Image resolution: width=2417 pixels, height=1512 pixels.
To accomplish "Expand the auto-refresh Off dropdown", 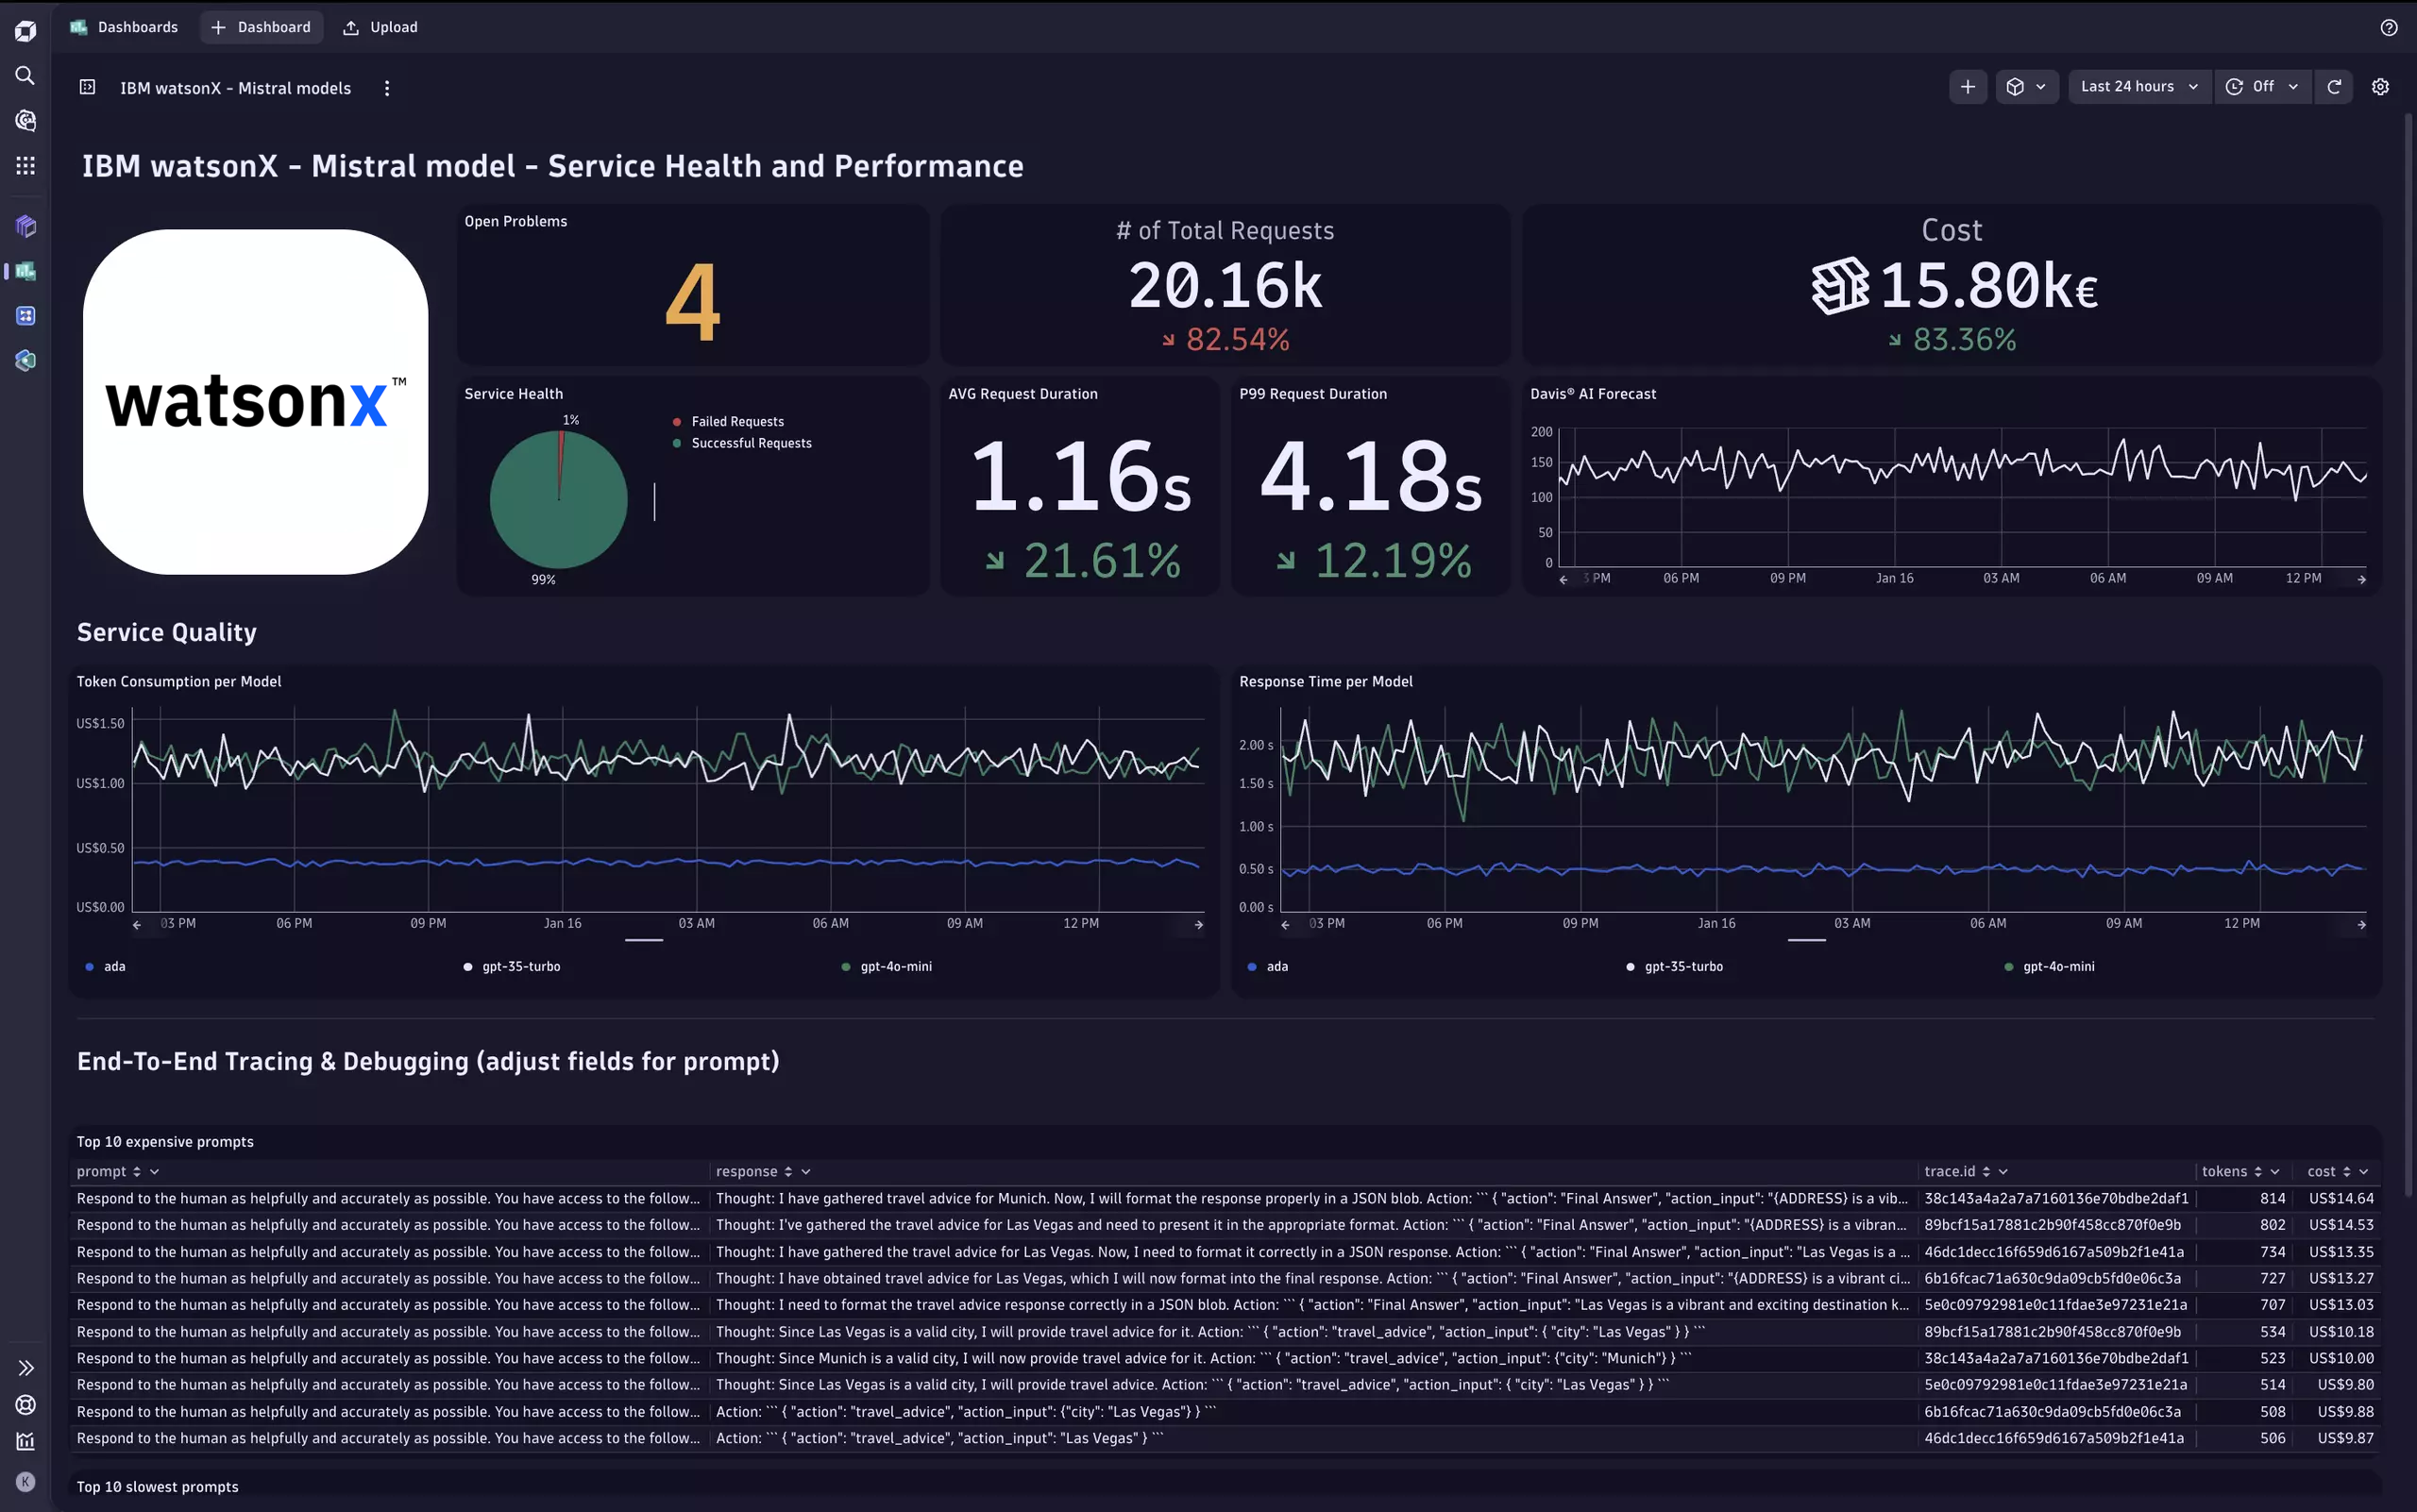I will pyautogui.click(x=2262, y=86).
